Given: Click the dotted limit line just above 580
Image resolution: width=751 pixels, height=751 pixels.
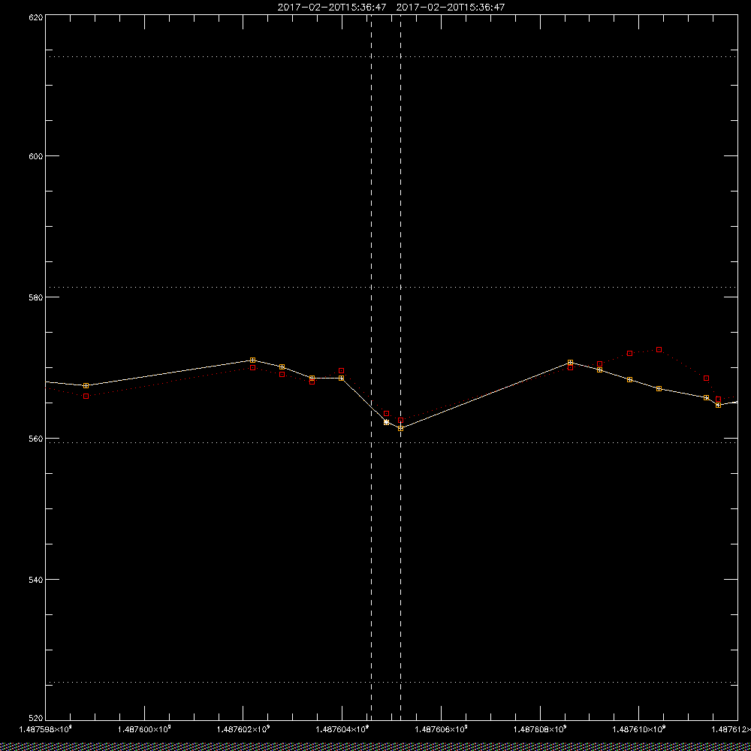Looking at the screenshot, I should point(391,287).
